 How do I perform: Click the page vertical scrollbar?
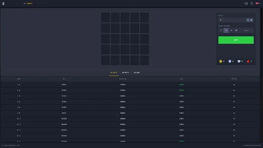click(261, 22)
